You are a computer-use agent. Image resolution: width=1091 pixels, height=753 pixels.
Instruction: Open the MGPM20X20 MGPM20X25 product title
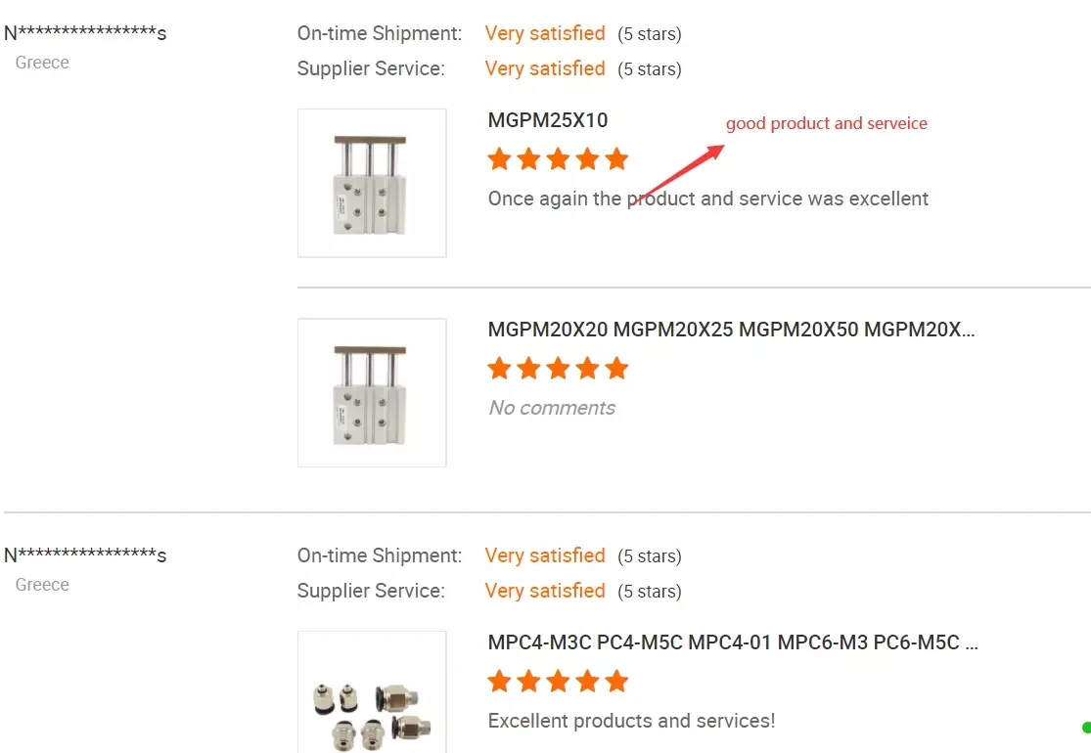click(x=731, y=330)
